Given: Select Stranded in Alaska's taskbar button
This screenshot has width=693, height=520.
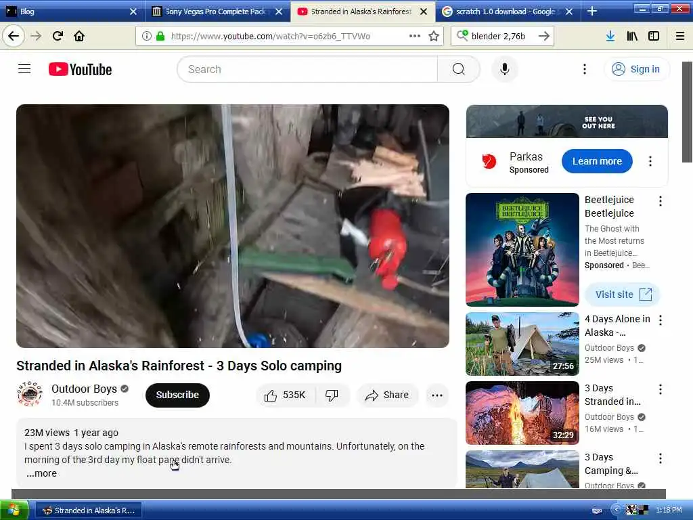Looking at the screenshot, I should 89,511.
